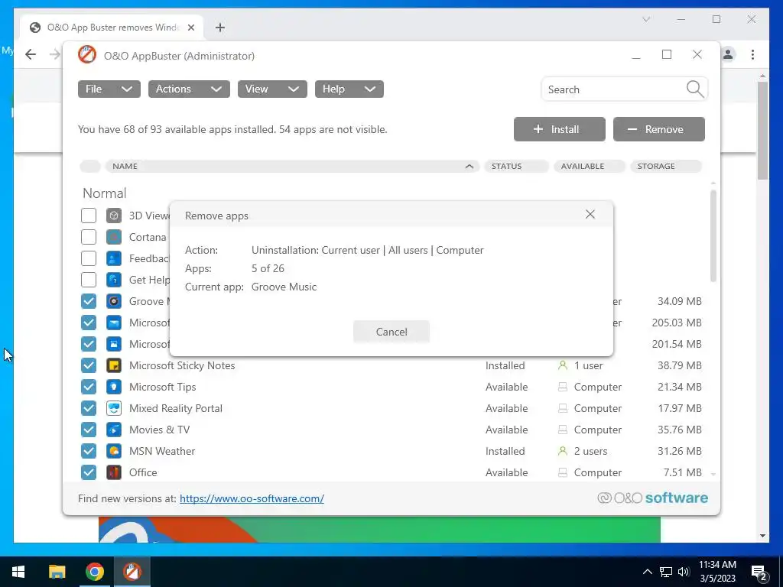Open the notification center icon
The height and width of the screenshot is (587, 783).
point(759,572)
